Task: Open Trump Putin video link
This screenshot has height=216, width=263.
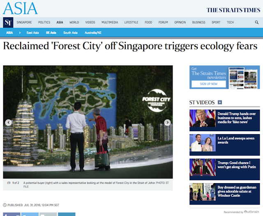Action: tap(237, 165)
